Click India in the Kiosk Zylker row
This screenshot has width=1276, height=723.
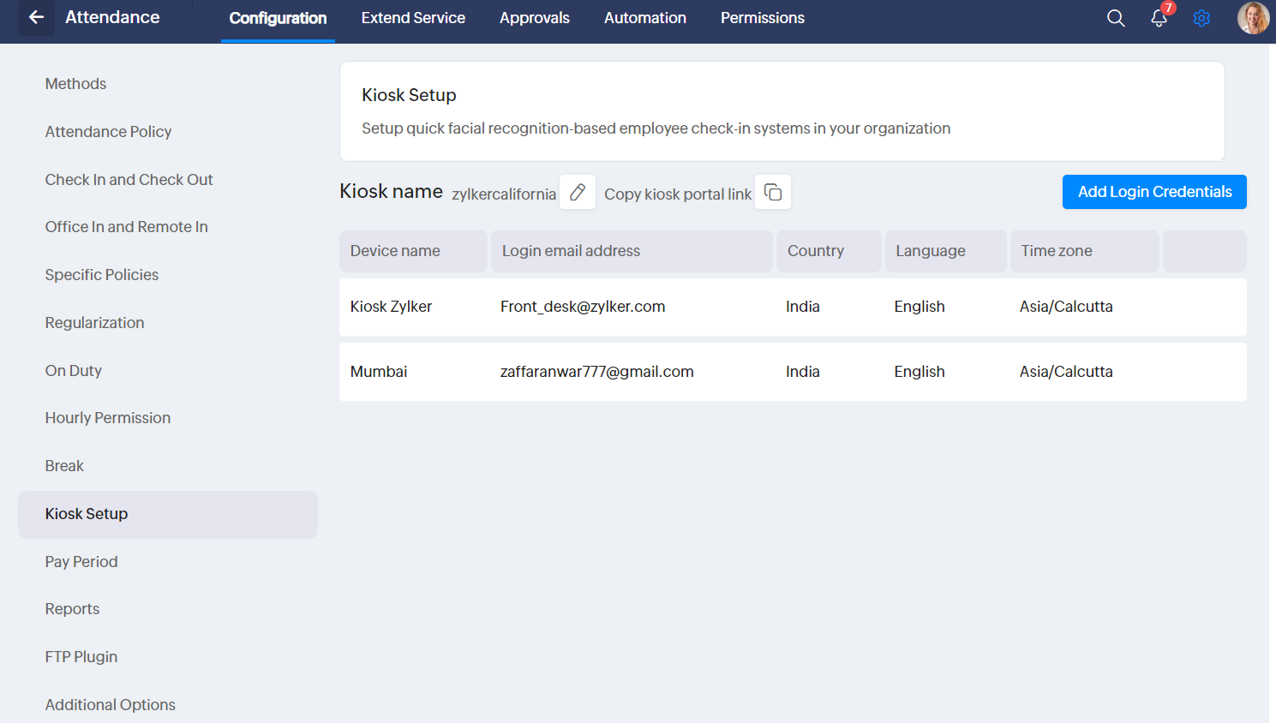click(x=803, y=307)
